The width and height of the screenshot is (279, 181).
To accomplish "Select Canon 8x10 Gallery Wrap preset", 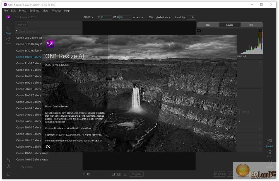I will (x=29, y=44).
